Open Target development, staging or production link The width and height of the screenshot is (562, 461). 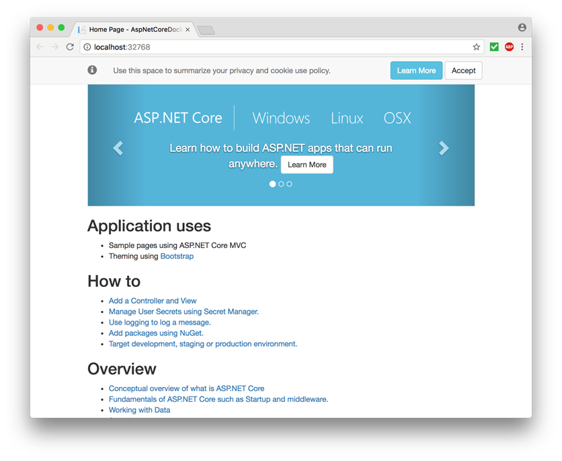tap(203, 344)
